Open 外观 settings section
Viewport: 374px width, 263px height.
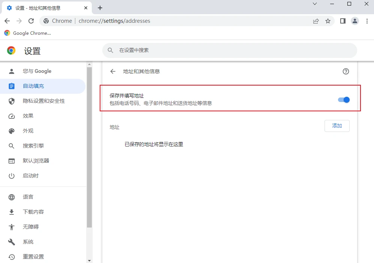coord(43,131)
